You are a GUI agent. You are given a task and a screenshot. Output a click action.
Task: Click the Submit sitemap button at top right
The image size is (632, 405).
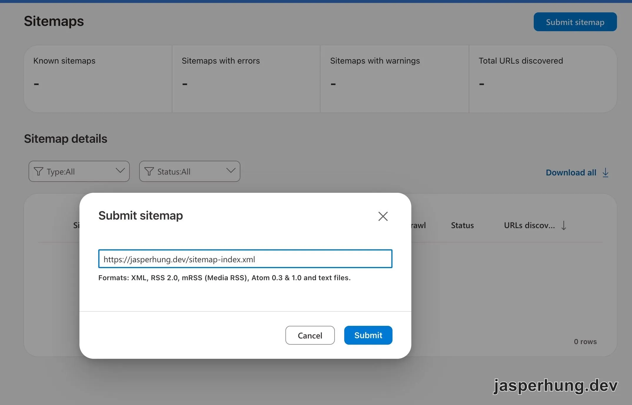tap(575, 22)
